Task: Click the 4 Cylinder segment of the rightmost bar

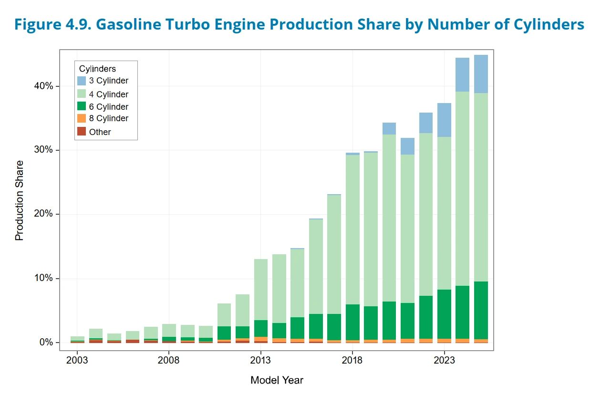Action: click(481, 187)
